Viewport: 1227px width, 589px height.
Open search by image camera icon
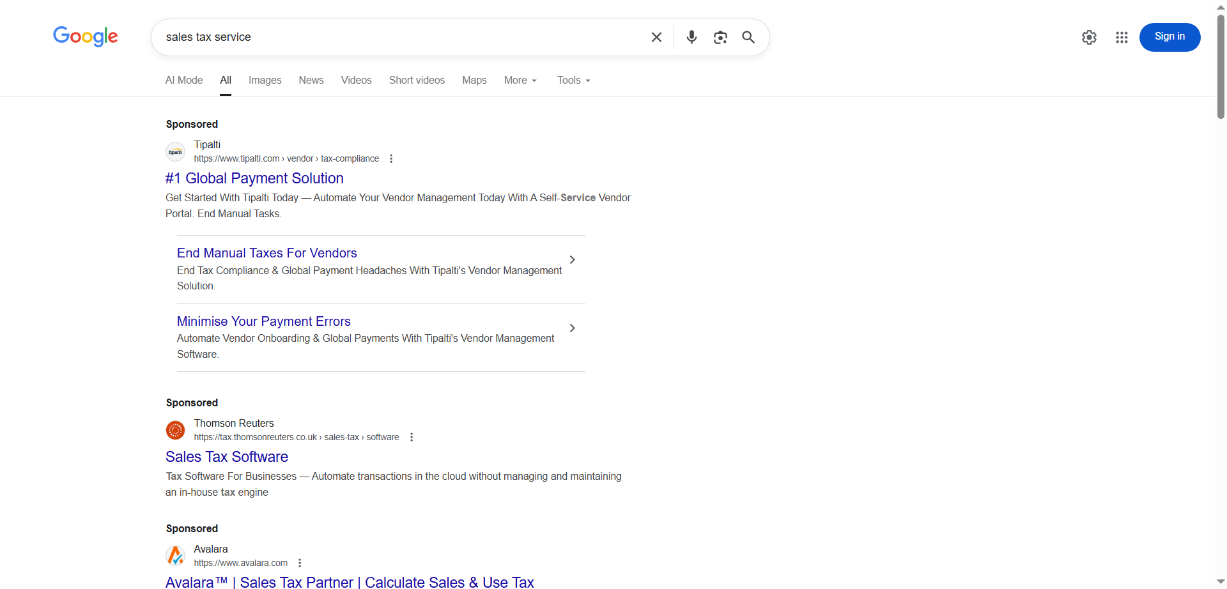point(720,37)
